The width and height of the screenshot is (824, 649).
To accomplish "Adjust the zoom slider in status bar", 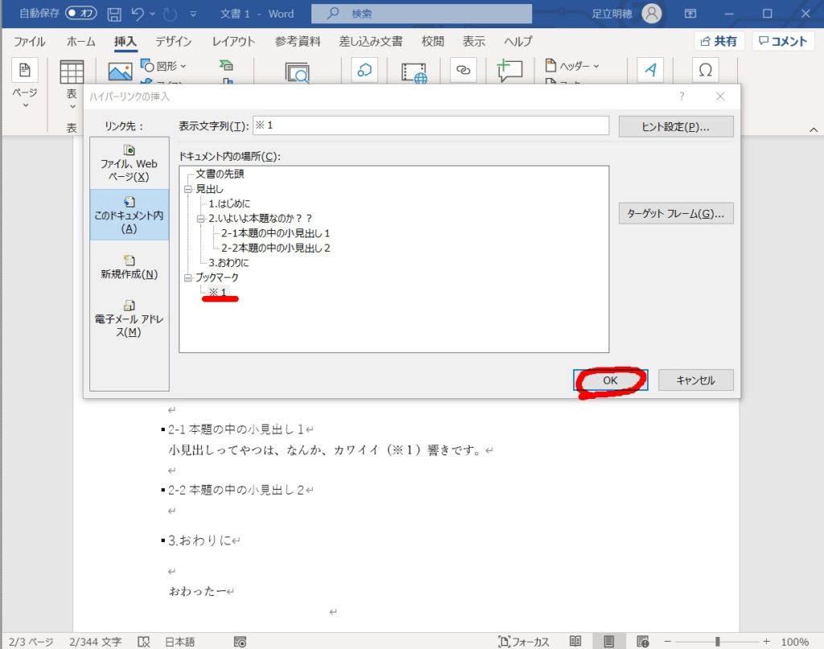I will click(x=717, y=641).
